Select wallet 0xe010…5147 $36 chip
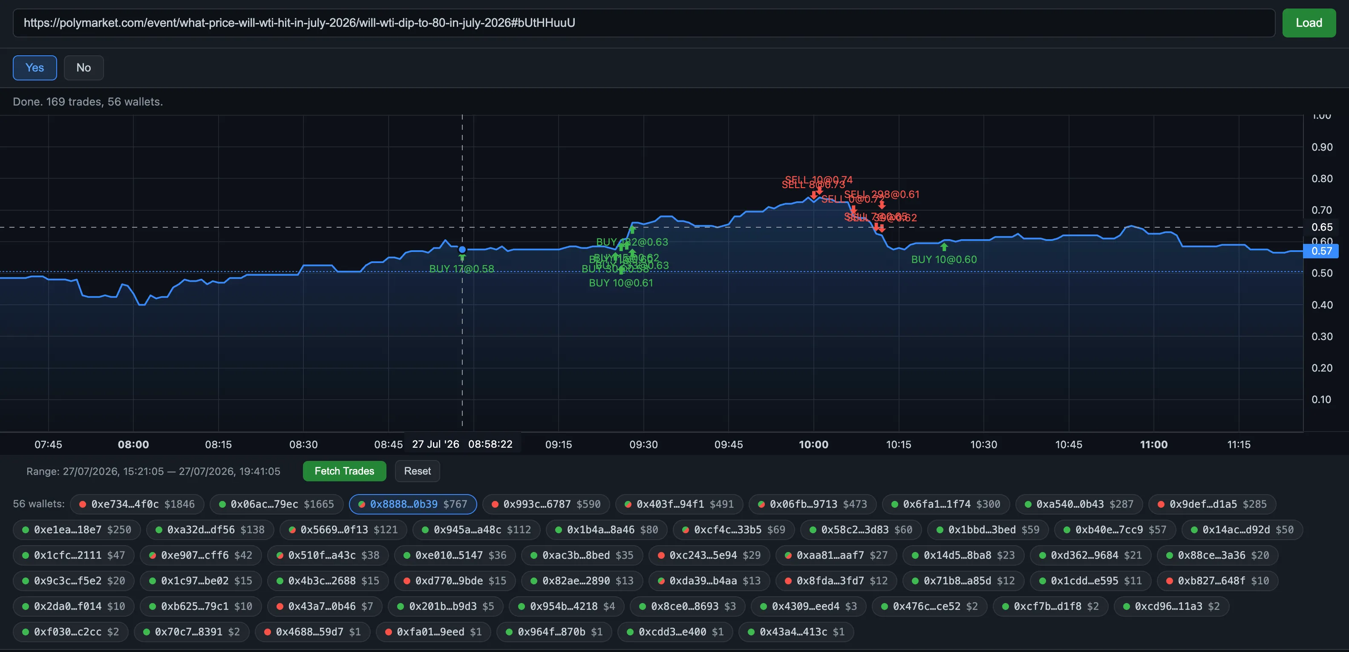The width and height of the screenshot is (1349, 652). pyautogui.click(x=455, y=555)
